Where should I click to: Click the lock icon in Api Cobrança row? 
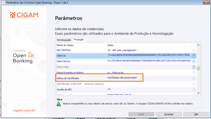(194, 50)
